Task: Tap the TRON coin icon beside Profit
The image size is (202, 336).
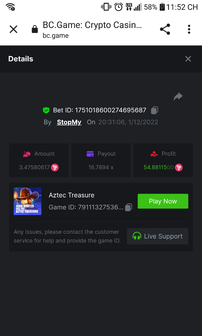Action: coord(179,168)
